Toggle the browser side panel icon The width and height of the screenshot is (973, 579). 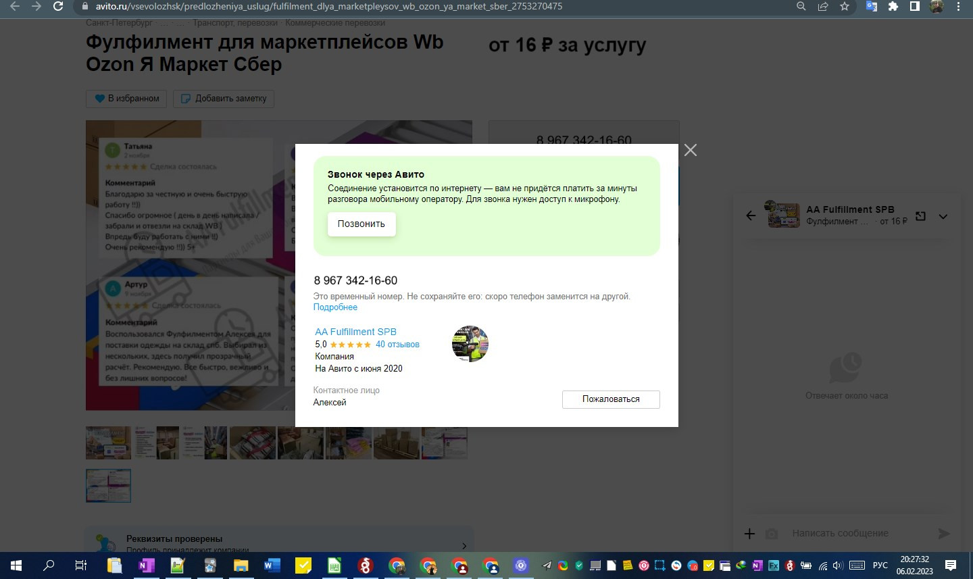(x=915, y=6)
